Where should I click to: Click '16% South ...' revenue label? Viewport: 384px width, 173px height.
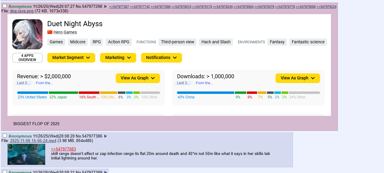(89, 97)
